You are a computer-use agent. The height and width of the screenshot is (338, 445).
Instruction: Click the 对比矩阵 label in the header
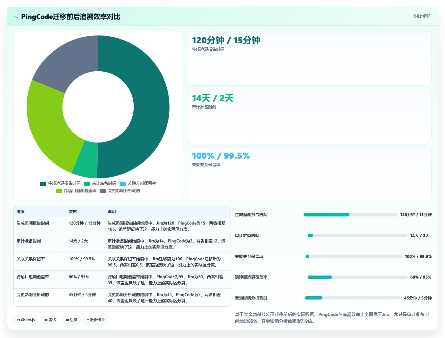click(422, 16)
